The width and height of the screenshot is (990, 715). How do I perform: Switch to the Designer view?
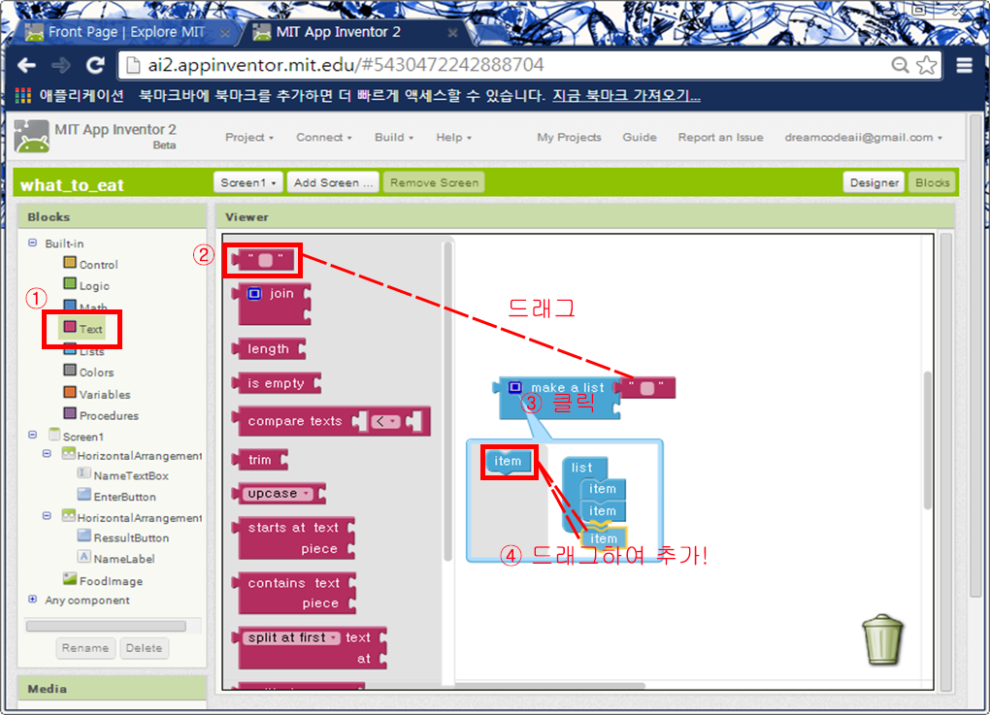(874, 182)
